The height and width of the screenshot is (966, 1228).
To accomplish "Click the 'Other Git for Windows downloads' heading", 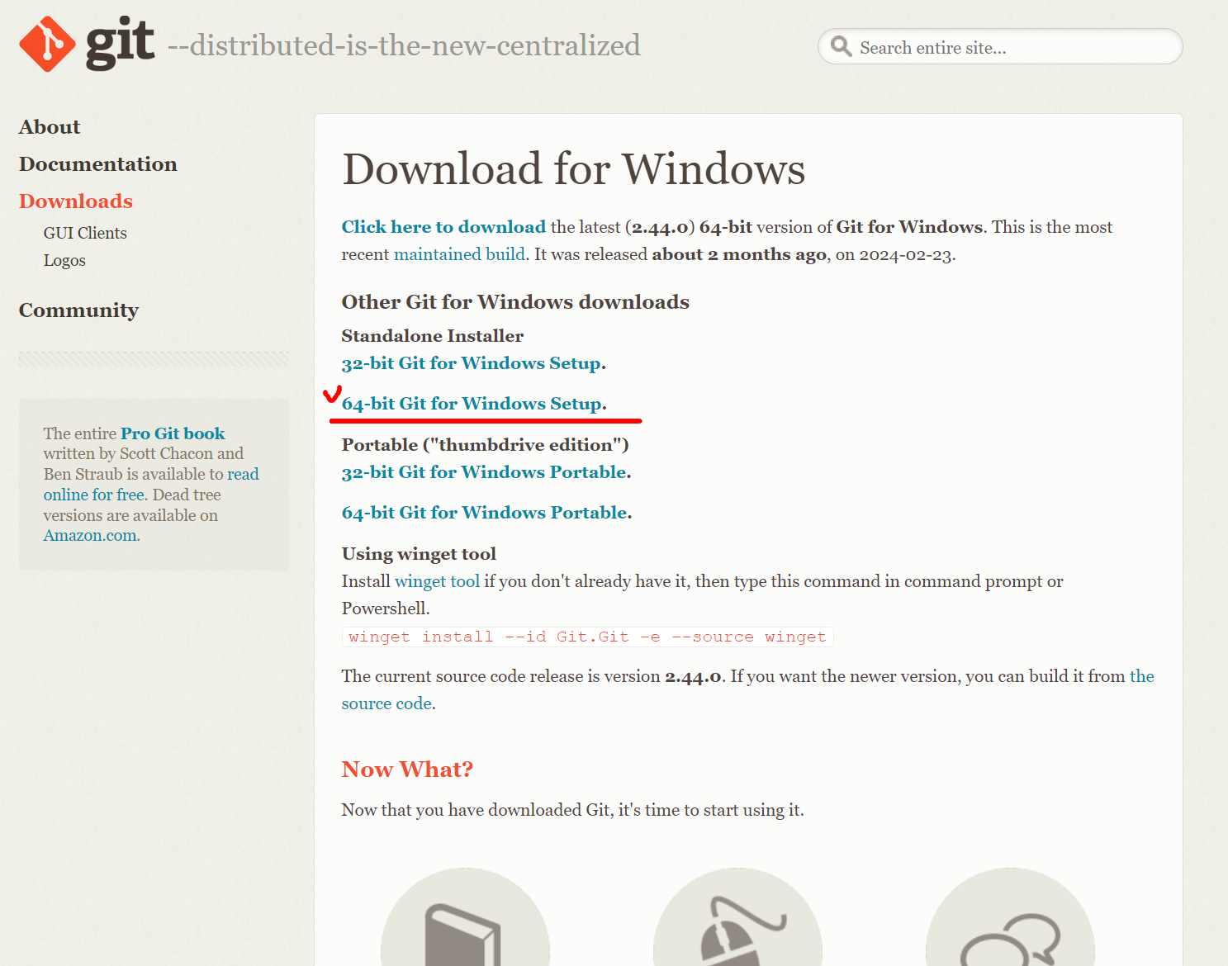I will click(x=515, y=302).
